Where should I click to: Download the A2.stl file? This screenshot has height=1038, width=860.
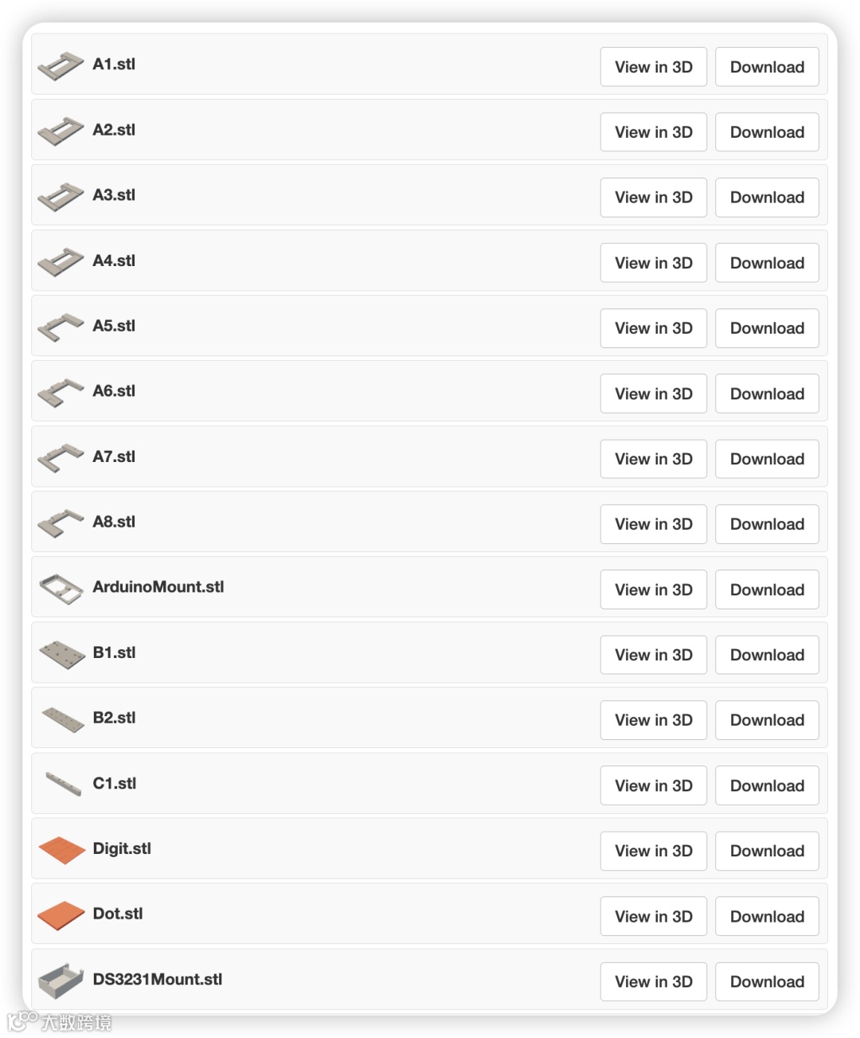tap(767, 132)
